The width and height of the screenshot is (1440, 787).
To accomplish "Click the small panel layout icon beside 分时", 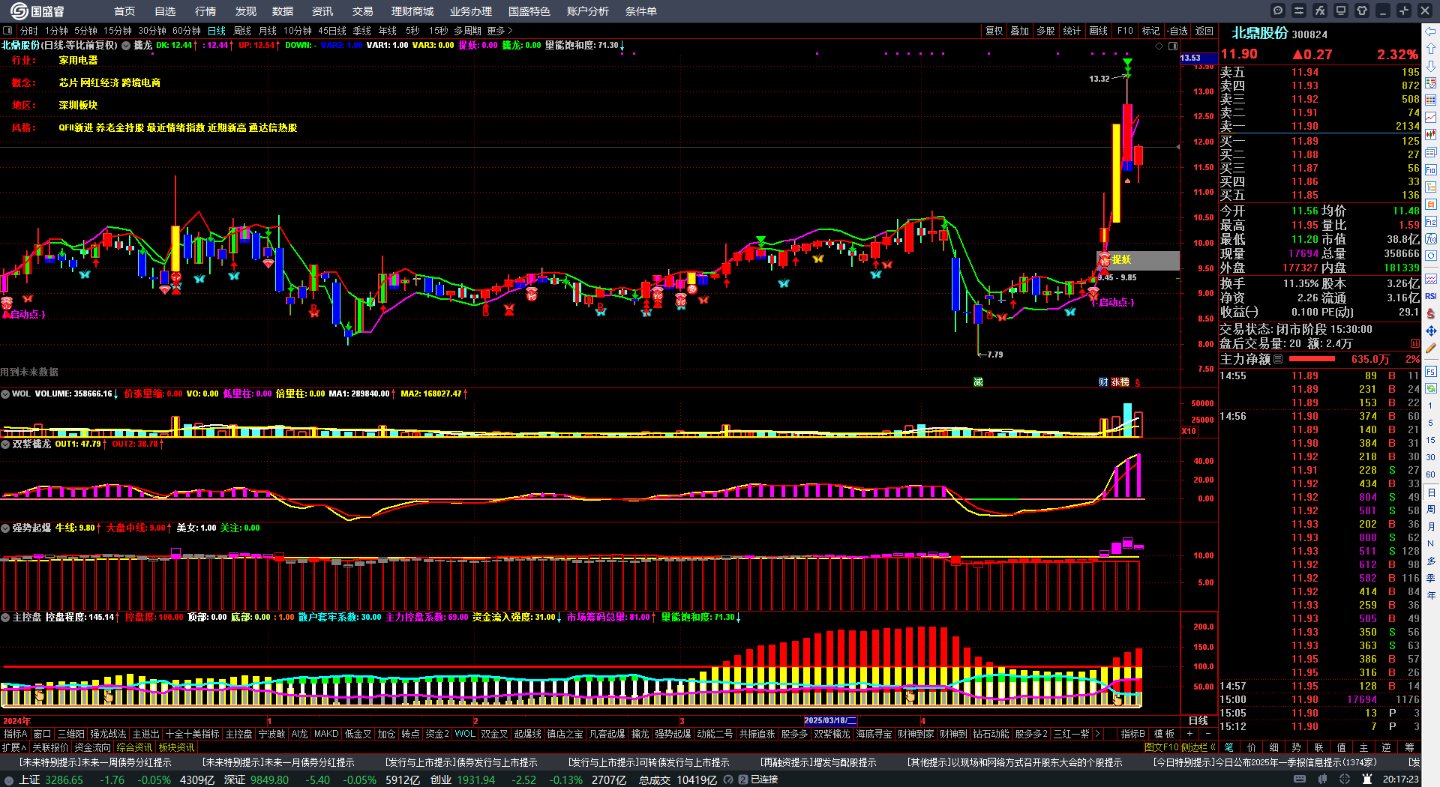I will (x=7, y=31).
